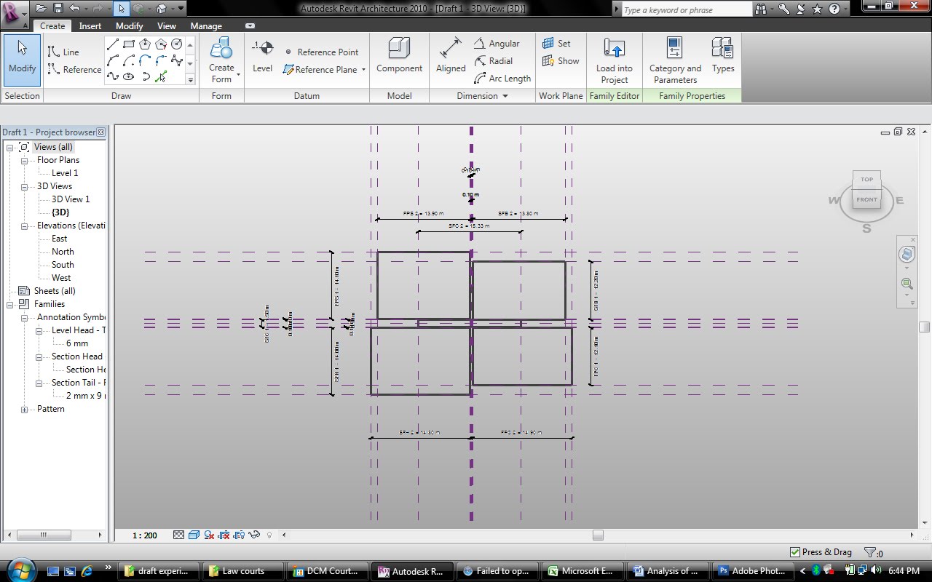The height and width of the screenshot is (582, 932).
Task: Switch to the Insert ribbon tab
Action: pos(90,25)
